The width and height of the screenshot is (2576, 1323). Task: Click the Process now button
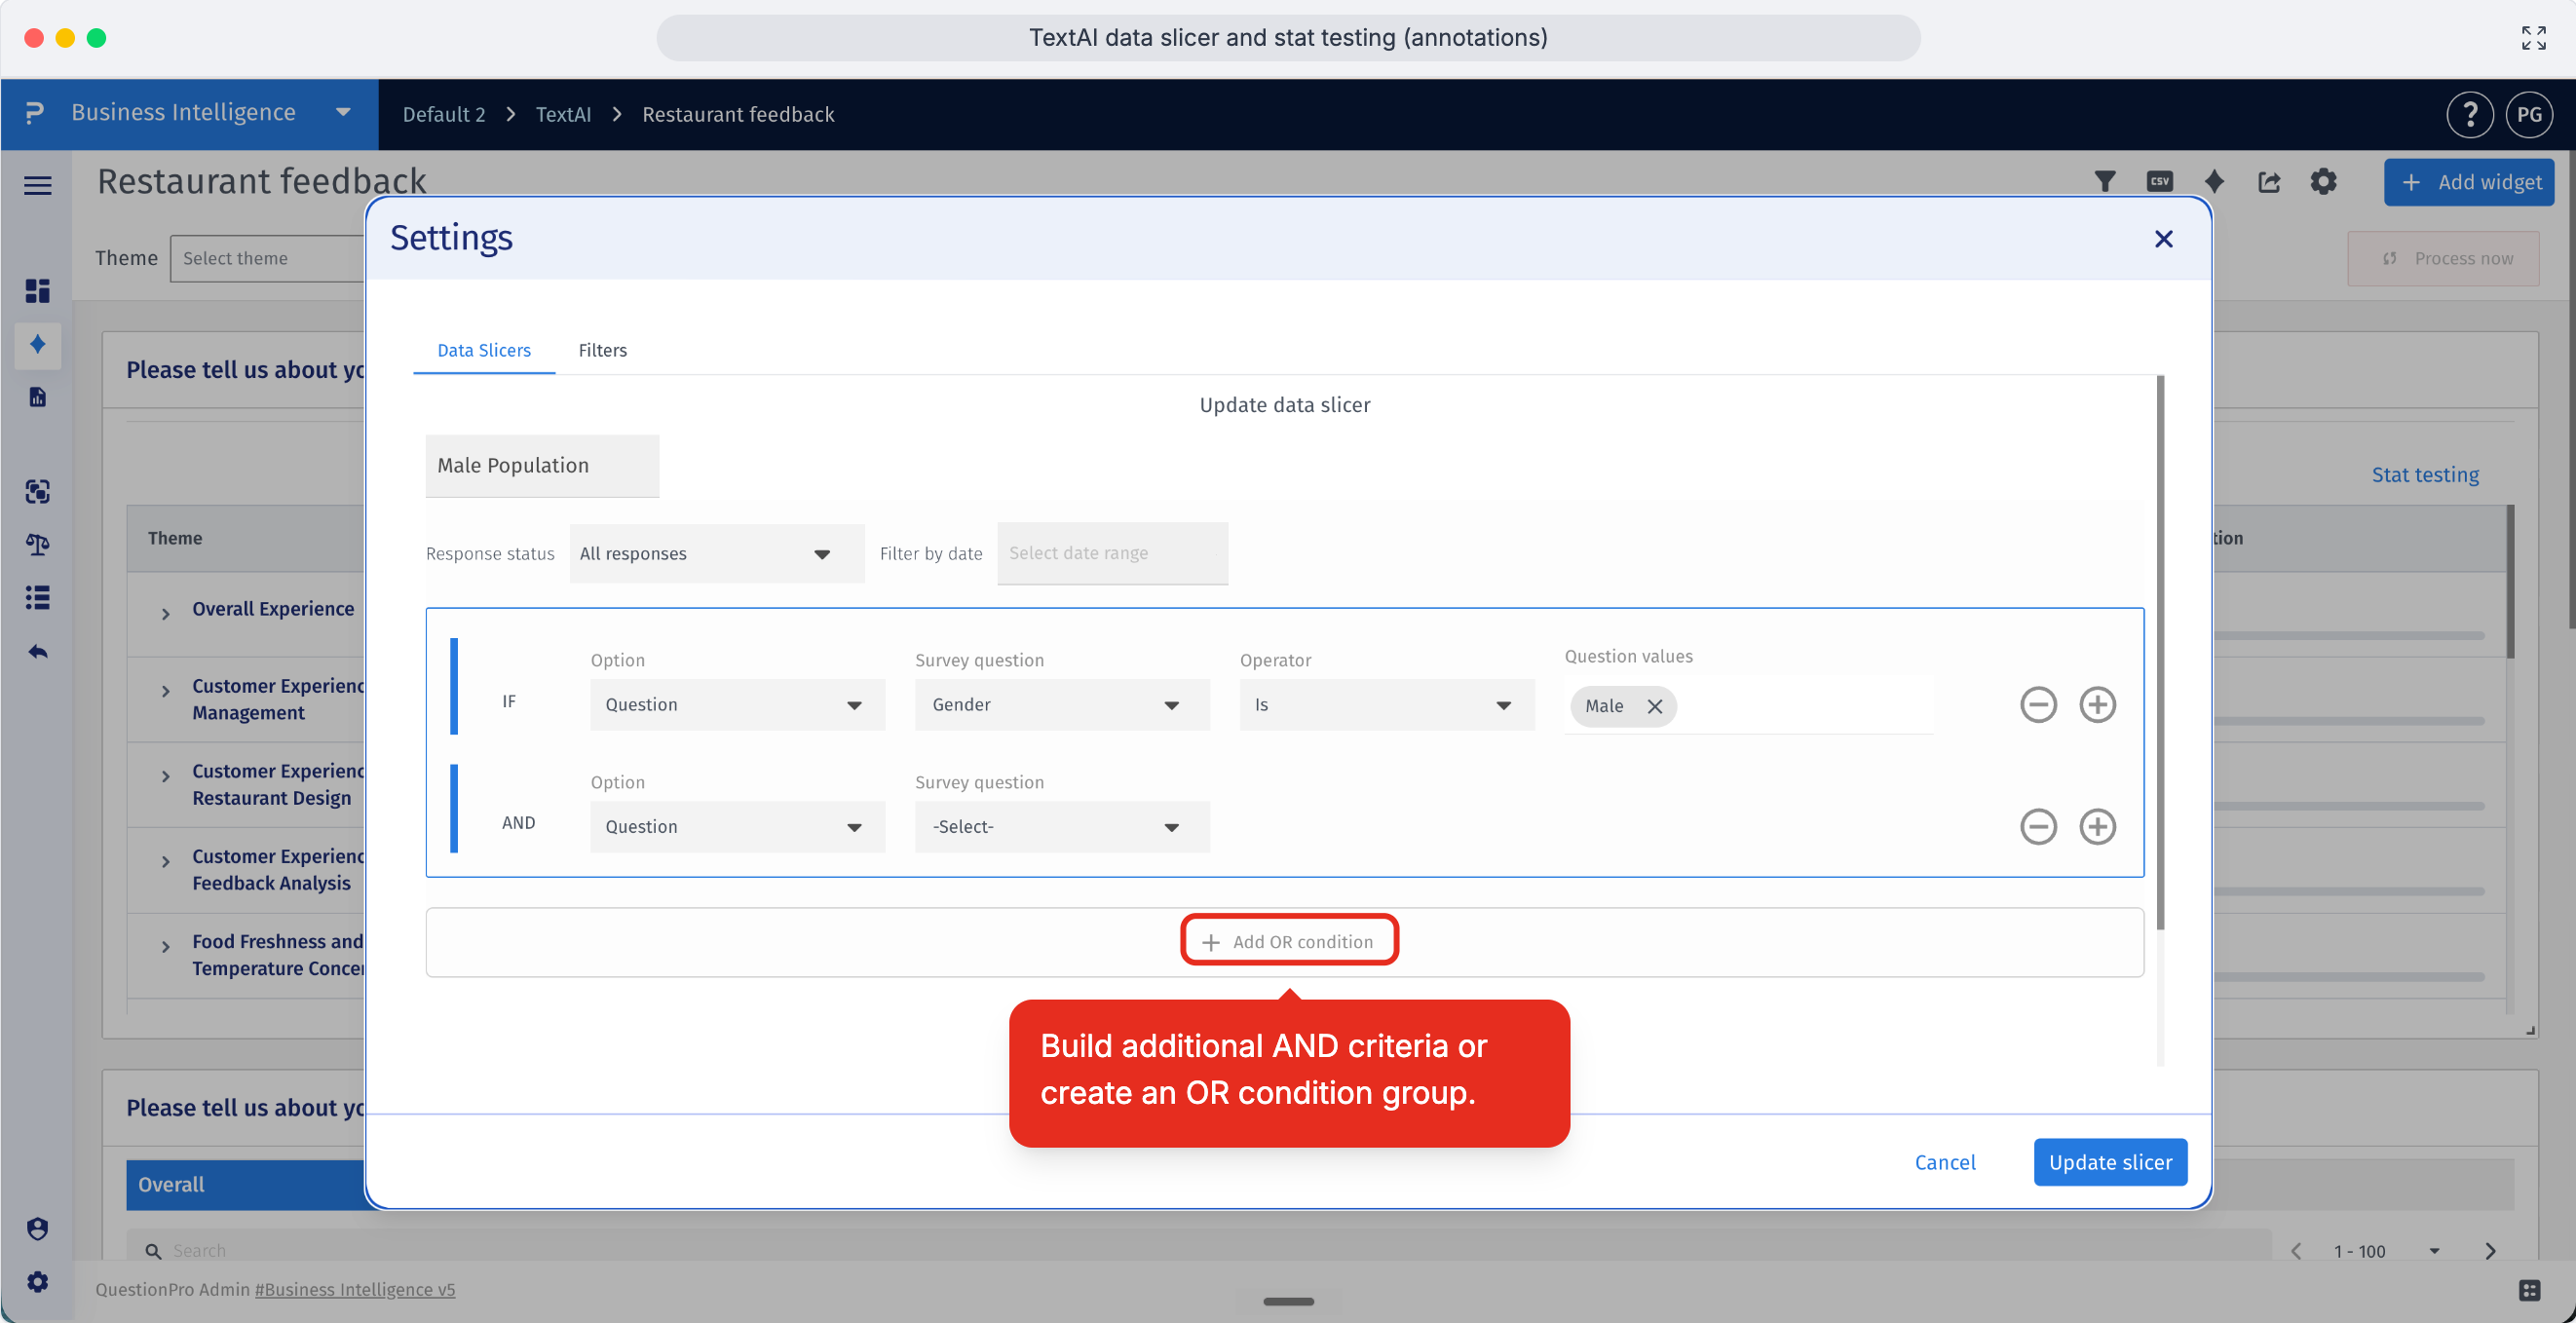(x=2443, y=258)
